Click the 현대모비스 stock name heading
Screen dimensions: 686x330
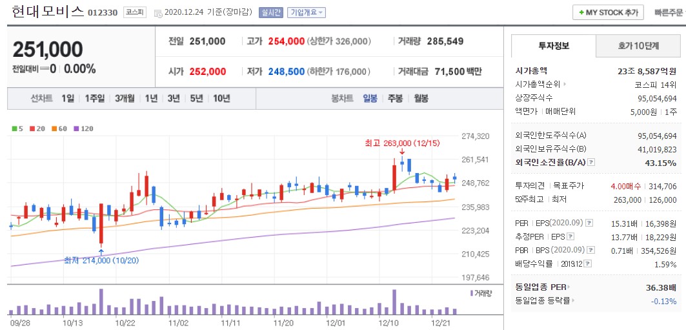[47, 12]
